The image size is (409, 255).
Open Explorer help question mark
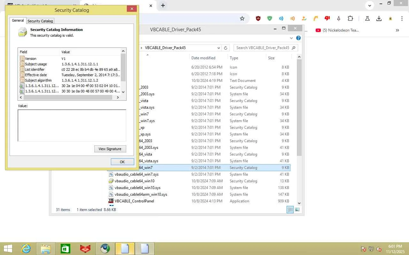click(x=298, y=38)
